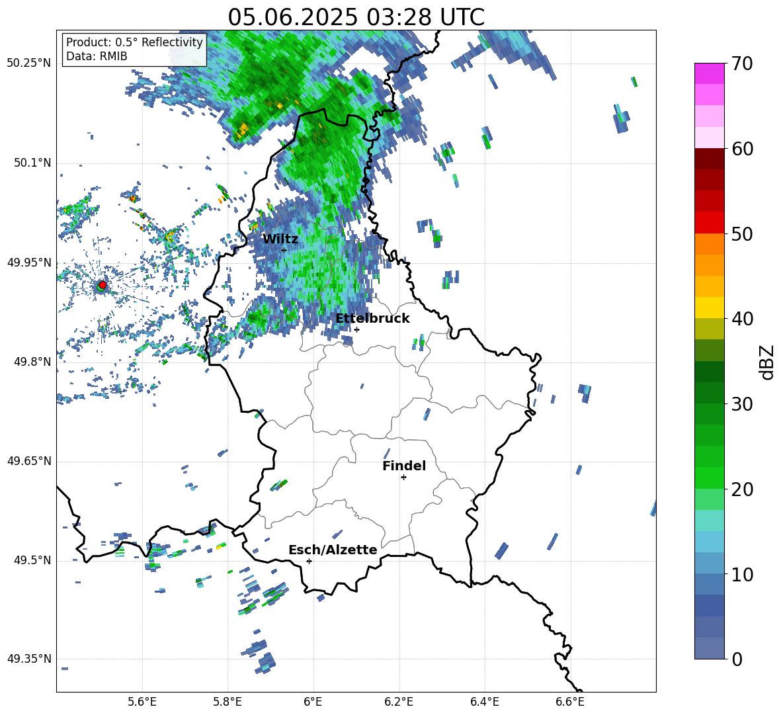The height and width of the screenshot is (715, 783).
Task: Click the Esch/Alzette city label
Action: pyautogui.click(x=333, y=550)
